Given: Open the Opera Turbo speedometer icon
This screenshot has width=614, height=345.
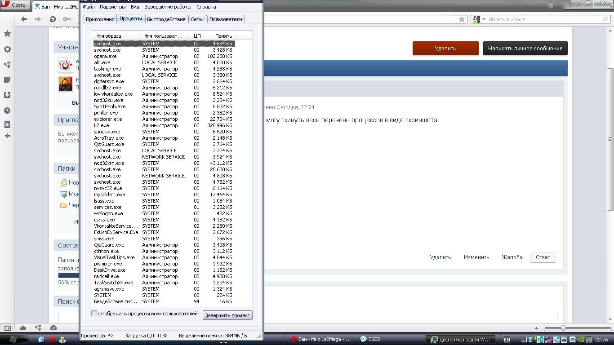Looking at the screenshot, I should (x=53, y=328).
